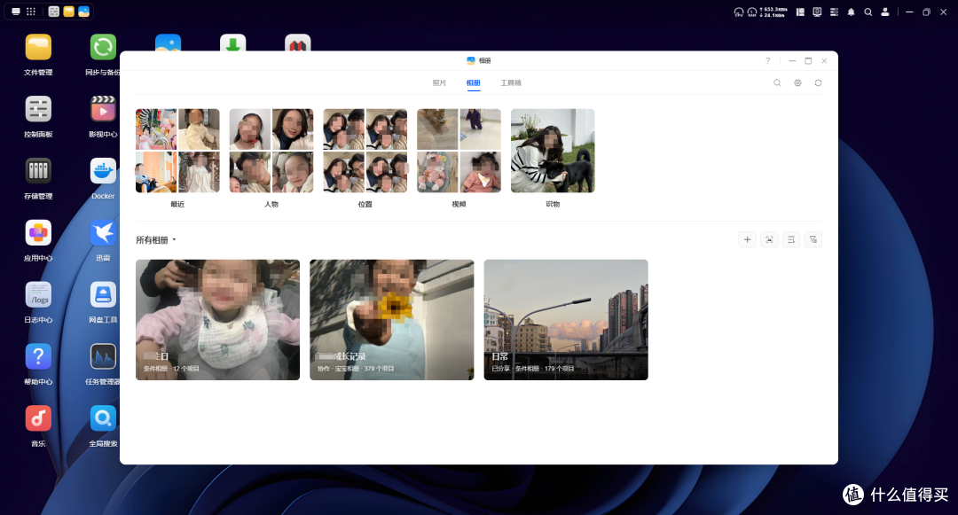
Task: Open the 最近 smart album
Action: [177, 151]
